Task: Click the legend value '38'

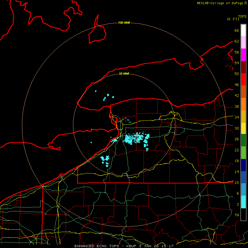Action: pos(237,107)
